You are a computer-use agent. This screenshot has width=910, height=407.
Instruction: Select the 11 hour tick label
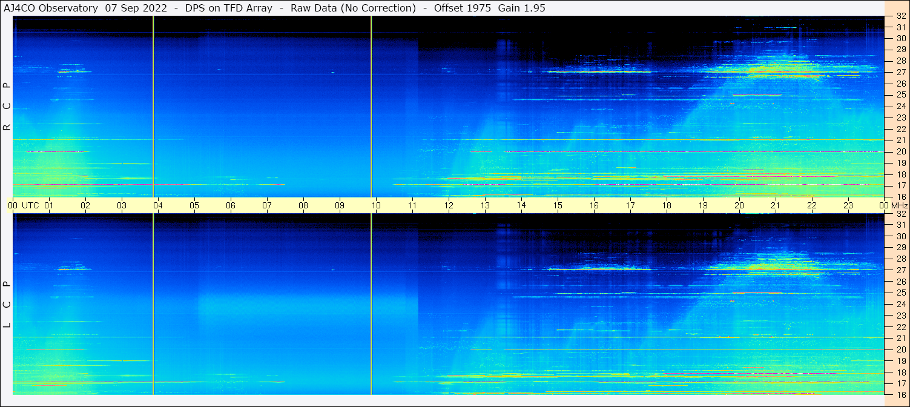(412, 205)
